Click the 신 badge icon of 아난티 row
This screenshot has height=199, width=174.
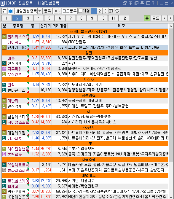point(4,101)
